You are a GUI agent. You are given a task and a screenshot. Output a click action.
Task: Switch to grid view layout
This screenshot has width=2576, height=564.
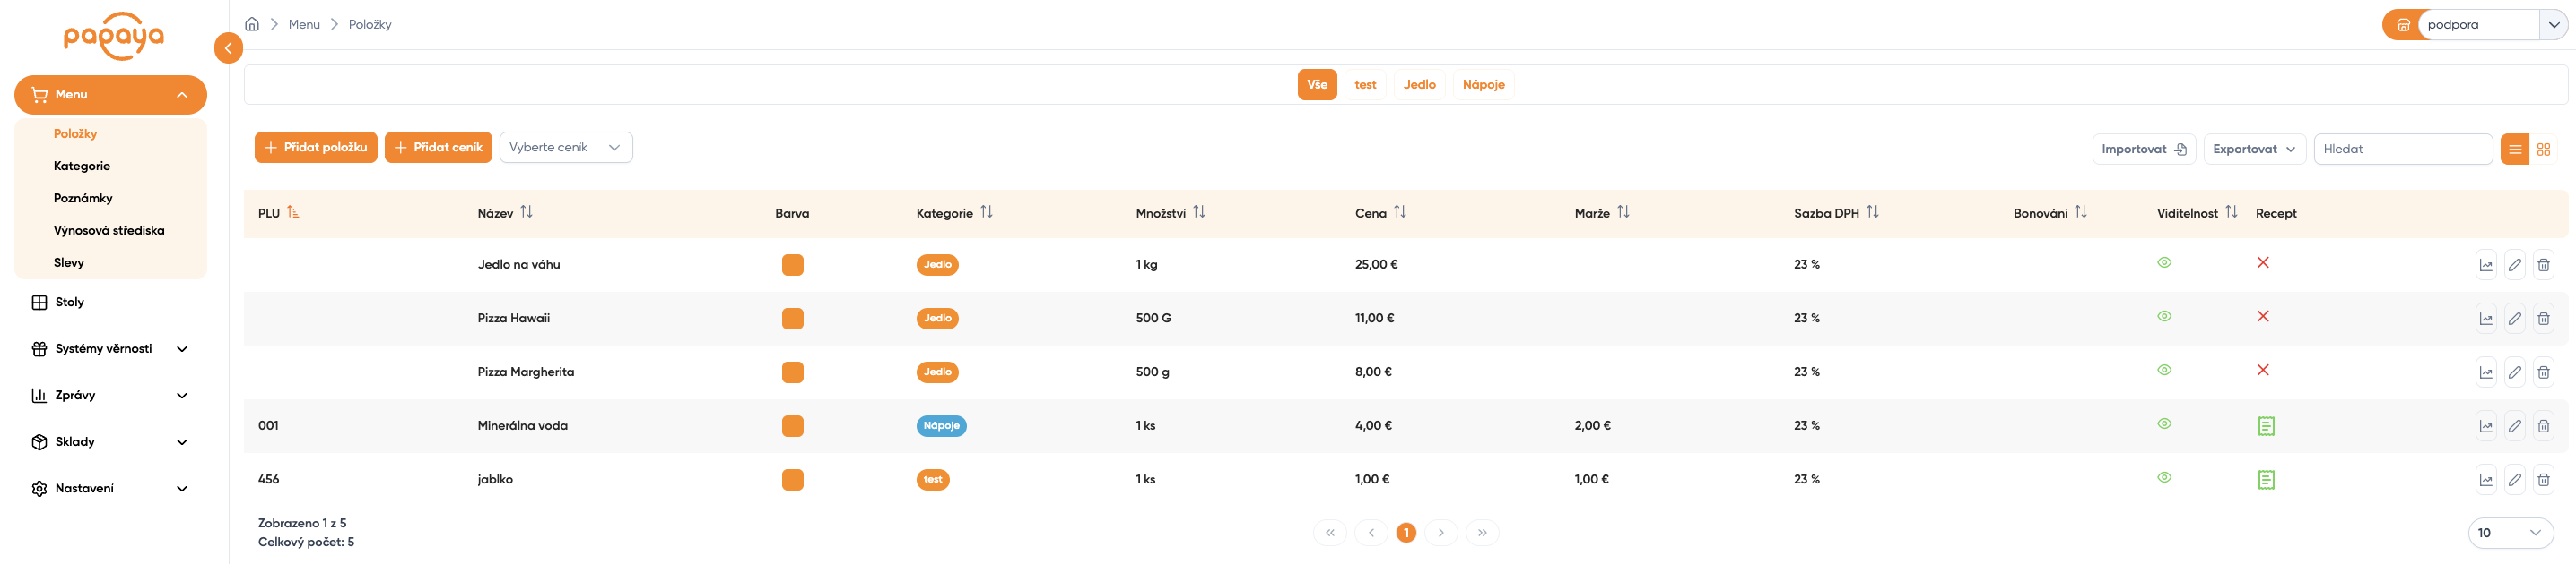[x=2543, y=149]
